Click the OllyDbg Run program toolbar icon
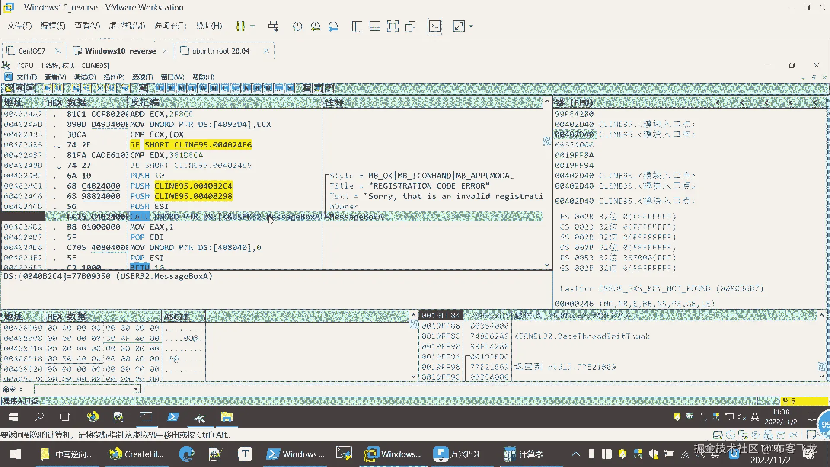The width and height of the screenshot is (830, 467). click(48, 88)
